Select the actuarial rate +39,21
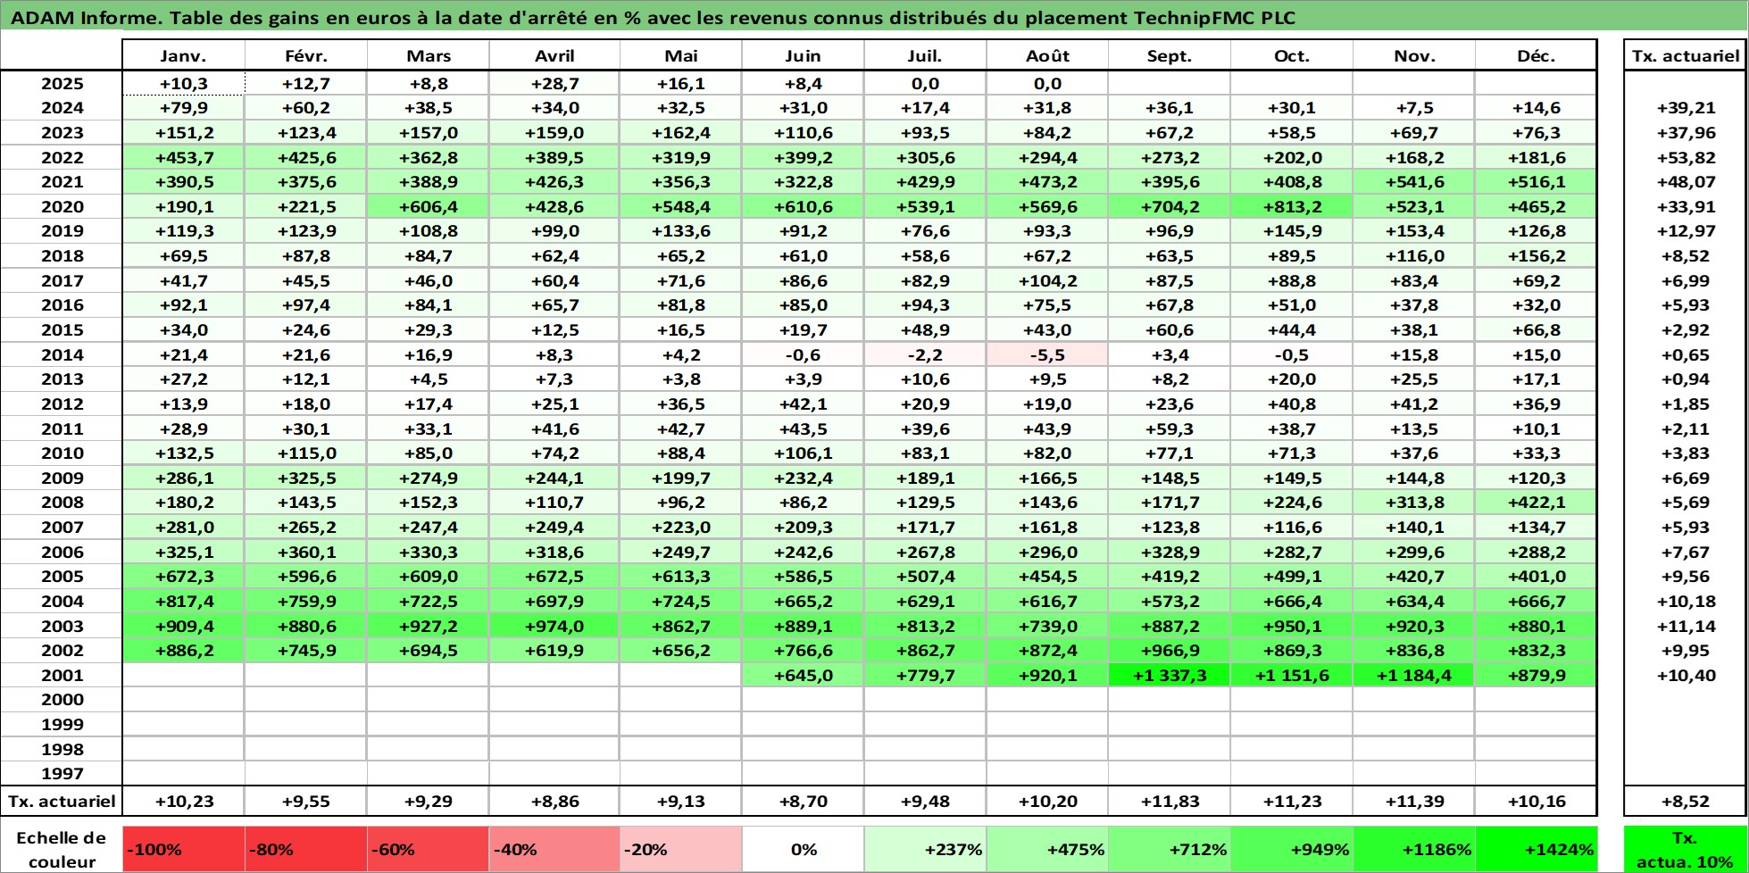The width and height of the screenshot is (1749, 873). 1686,107
